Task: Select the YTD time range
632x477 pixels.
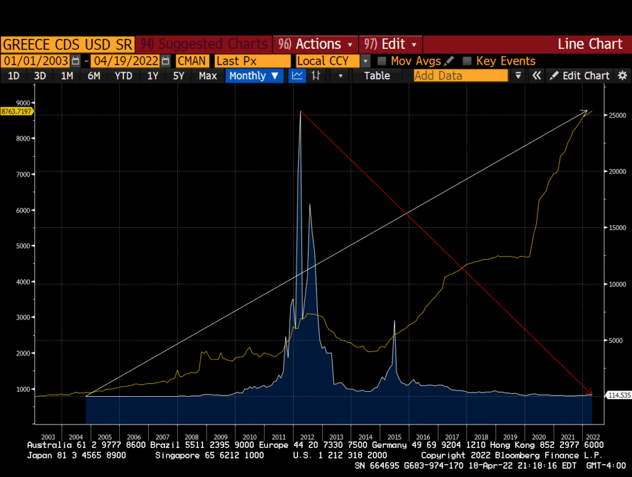Action: (123, 76)
